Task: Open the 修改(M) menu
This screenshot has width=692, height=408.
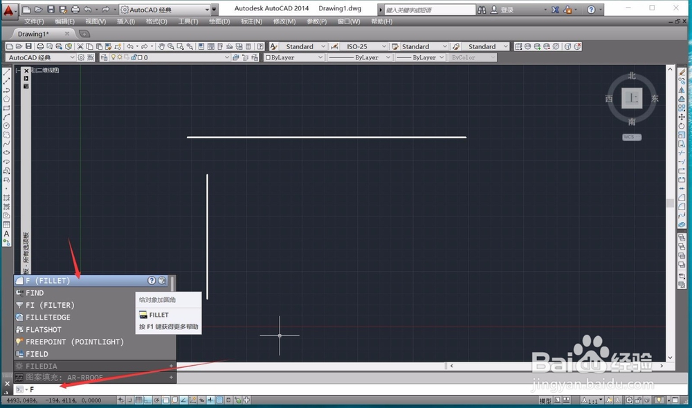Action: coord(284,21)
